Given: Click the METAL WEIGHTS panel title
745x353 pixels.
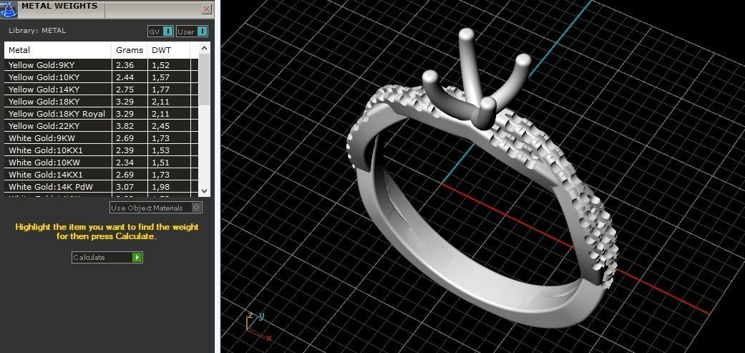Looking at the screenshot, I should coord(59,6).
